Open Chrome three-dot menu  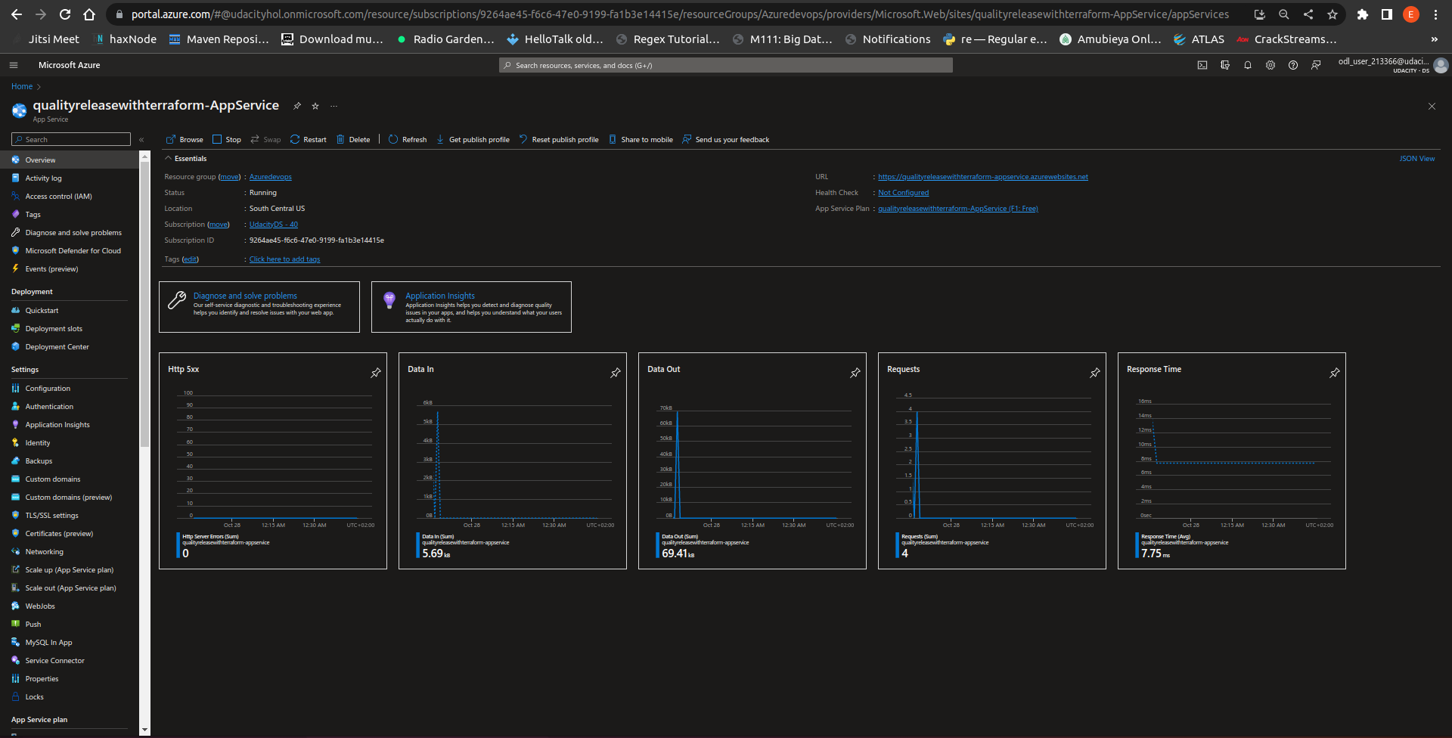[1435, 14]
